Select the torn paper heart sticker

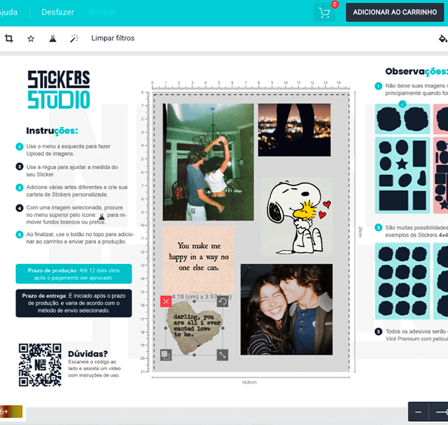tap(194, 328)
